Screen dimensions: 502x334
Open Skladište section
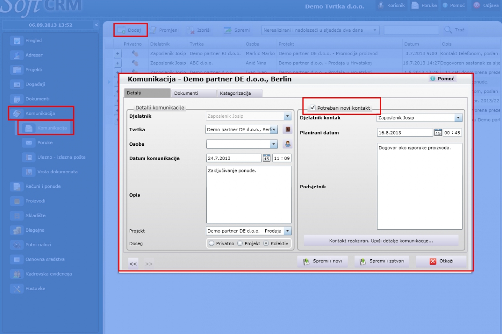click(x=36, y=215)
